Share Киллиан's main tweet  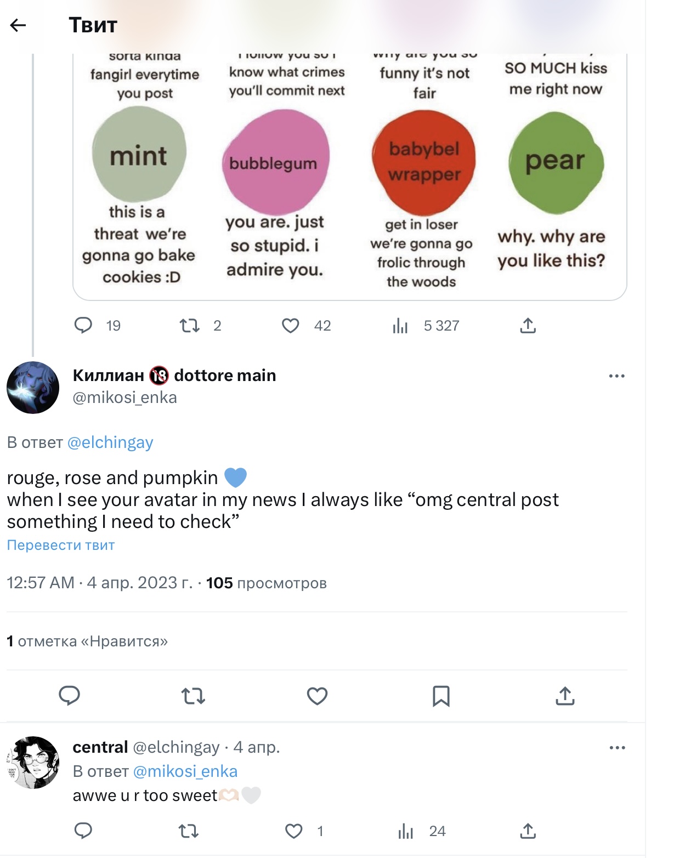pyautogui.click(x=565, y=696)
